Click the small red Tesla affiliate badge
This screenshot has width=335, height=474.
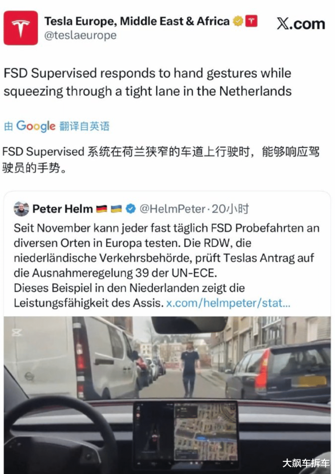[251, 21]
